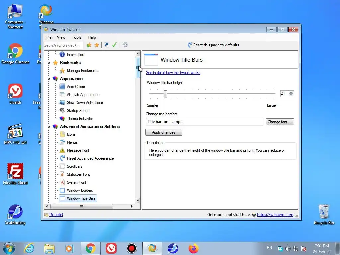Click Reset this page to defaults
The width and height of the screenshot is (340, 255).
click(x=213, y=45)
